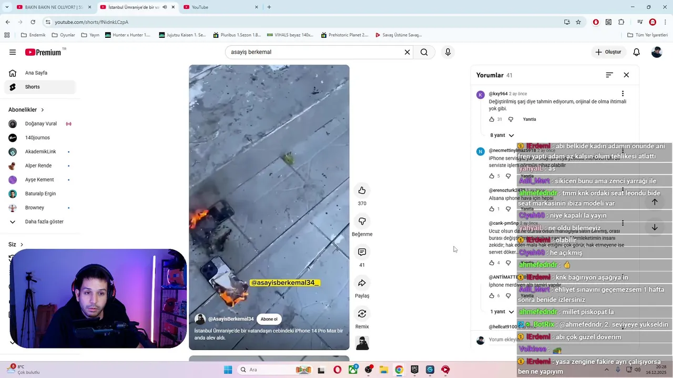Expand 8 yanıt replies
Viewport: 673px width, 378px height.
[502, 135]
